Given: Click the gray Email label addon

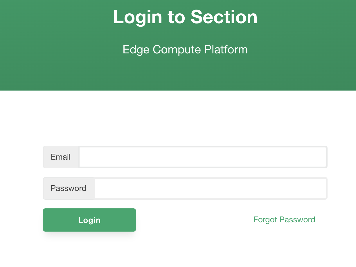Looking at the screenshot, I should [x=61, y=157].
